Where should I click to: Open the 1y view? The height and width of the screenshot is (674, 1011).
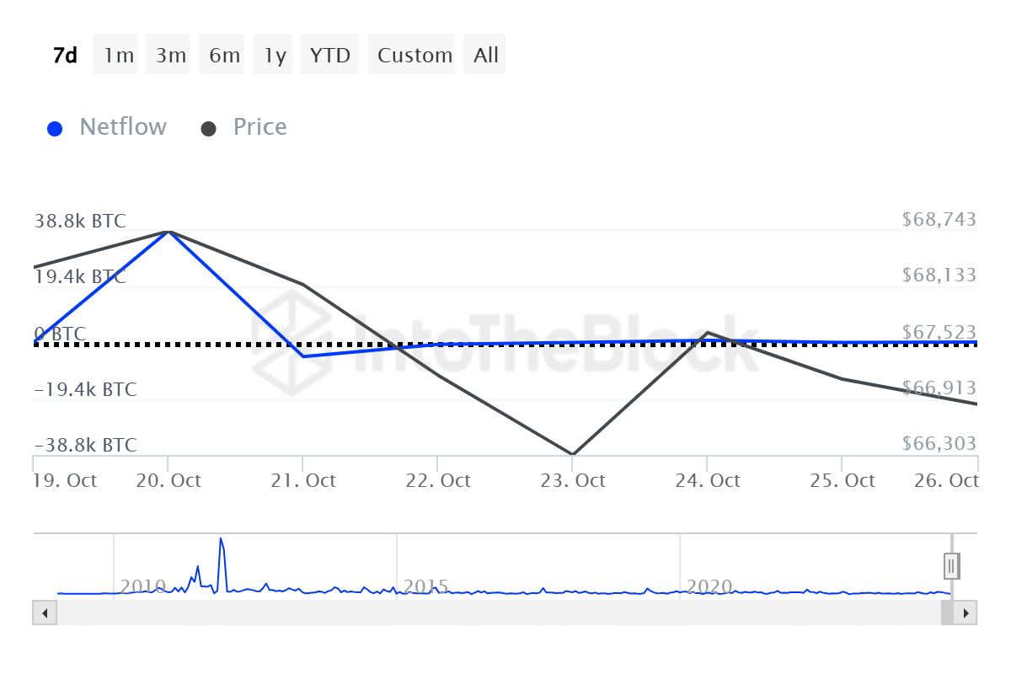[x=273, y=54]
